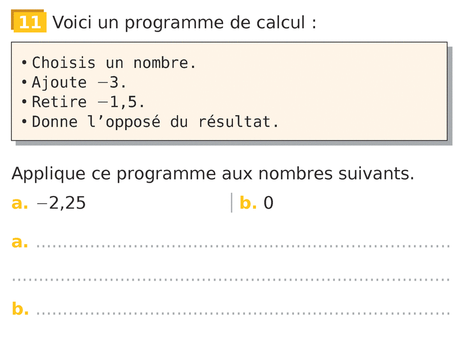Image resolution: width=463 pixels, height=337 pixels.
Task: Click the yellow "a." label beside −2,25
Action: [x=20, y=203]
